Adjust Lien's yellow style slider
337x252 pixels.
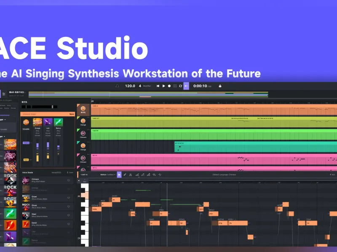48,157
